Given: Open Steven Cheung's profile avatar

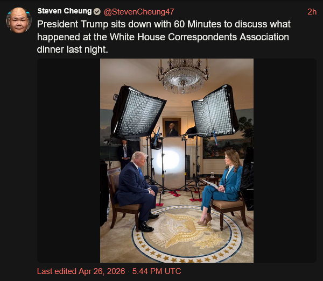Looking at the screenshot, I should click(x=19, y=20).
